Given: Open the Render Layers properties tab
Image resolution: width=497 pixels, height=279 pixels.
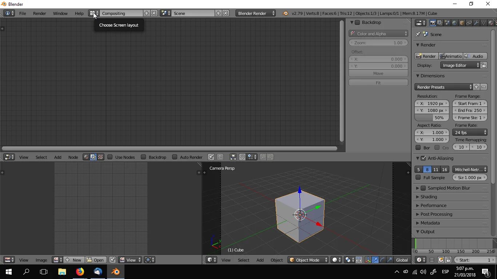Looking at the screenshot, I should [x=440, y=23].
